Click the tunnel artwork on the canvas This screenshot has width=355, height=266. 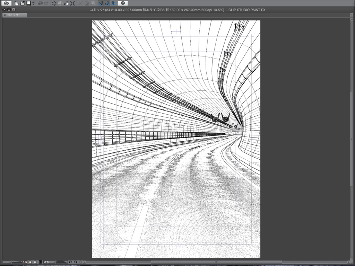(176, 139)
